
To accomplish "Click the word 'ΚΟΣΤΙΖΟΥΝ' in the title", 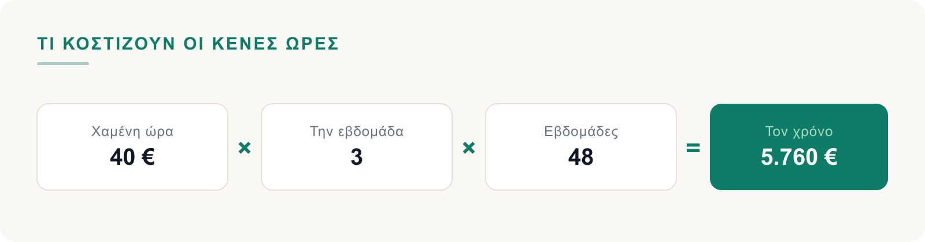I will click(x=119, y=44).
